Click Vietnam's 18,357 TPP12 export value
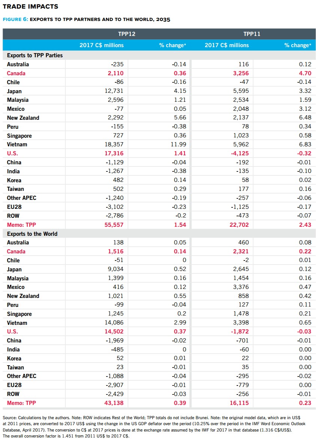 point(113,144)
